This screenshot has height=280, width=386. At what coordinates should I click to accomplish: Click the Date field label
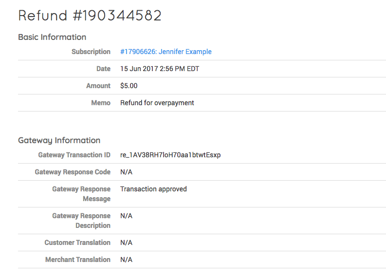tap(103, 69)
